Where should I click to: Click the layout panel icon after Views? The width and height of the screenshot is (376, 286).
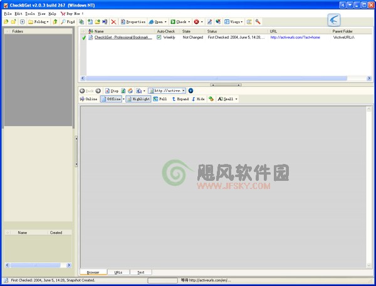tap(249, 22)
